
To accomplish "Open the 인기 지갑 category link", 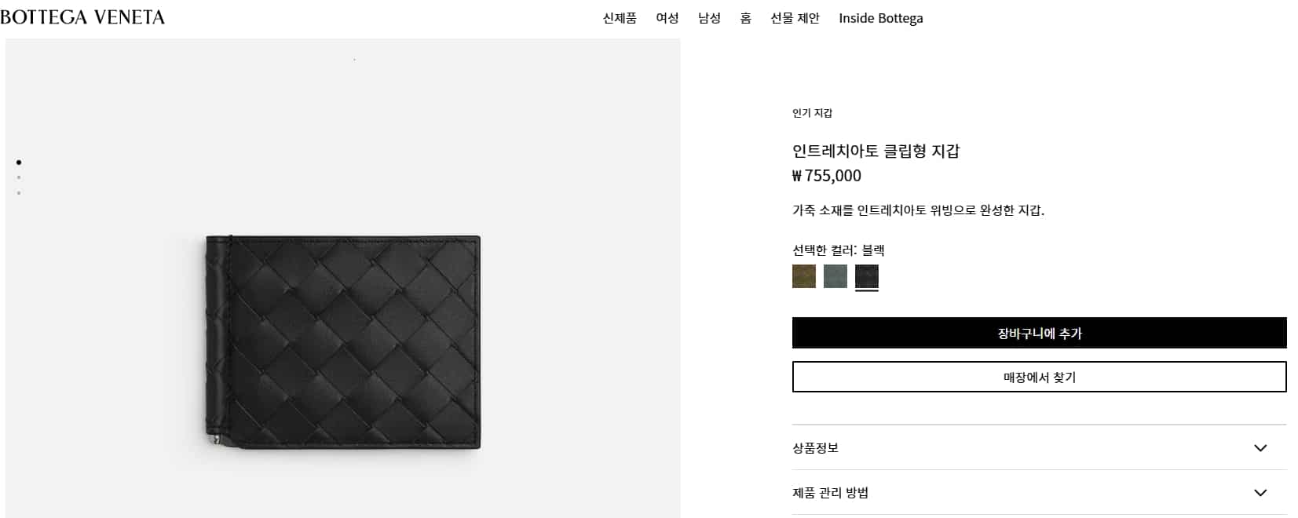I will click(x=812, y=113).
